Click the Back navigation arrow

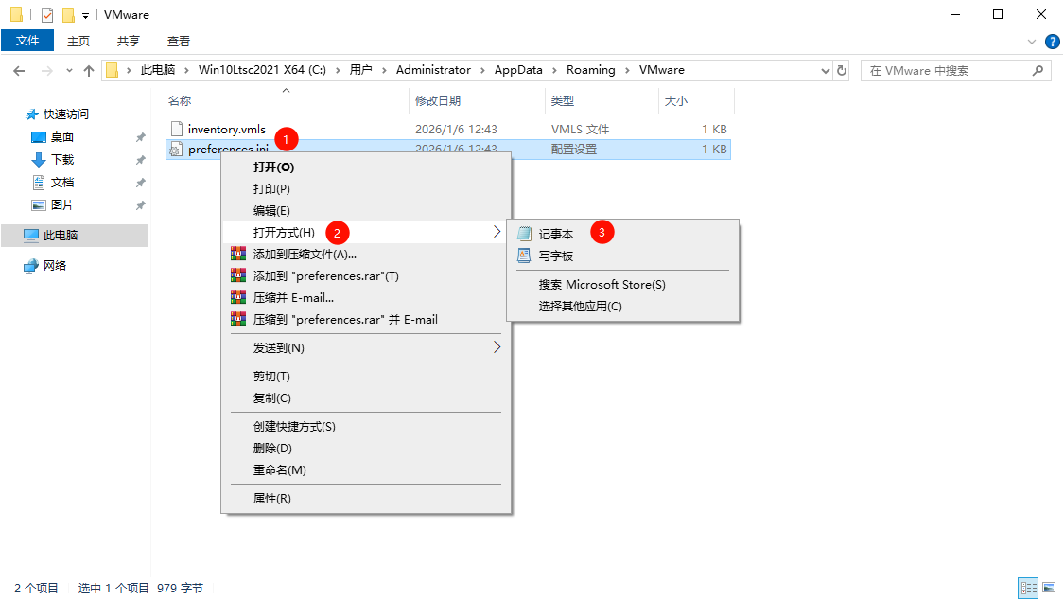19,71
